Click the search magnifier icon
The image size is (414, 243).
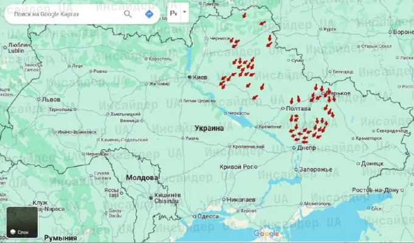click(x=128, y=13)
